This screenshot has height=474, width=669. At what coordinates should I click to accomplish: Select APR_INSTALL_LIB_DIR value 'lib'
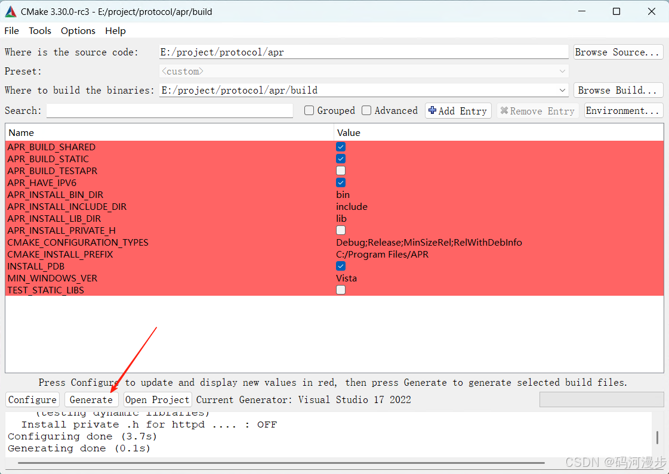pyautogui.click(x=341, y=219)
